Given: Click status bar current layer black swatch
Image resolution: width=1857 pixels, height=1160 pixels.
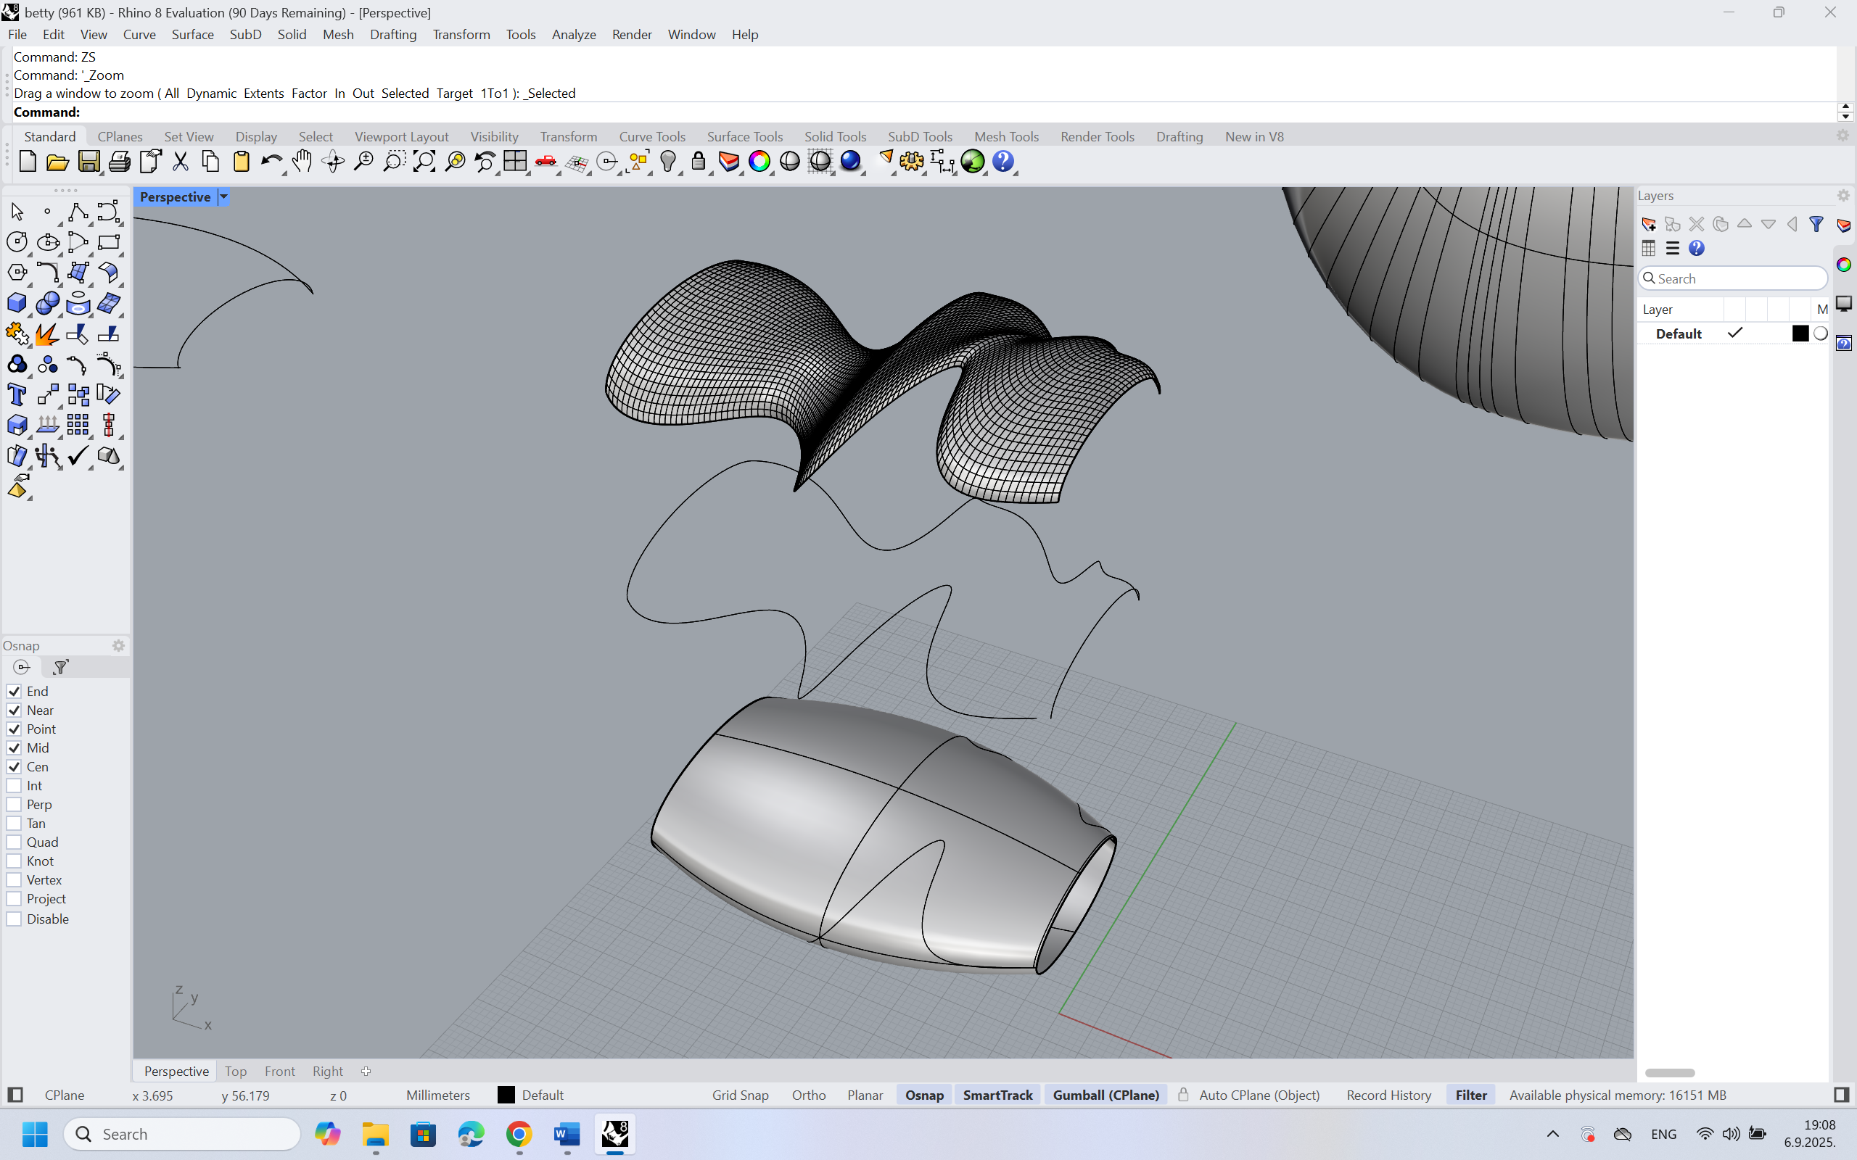Looking at the screenshot, I should [506, 1095].
